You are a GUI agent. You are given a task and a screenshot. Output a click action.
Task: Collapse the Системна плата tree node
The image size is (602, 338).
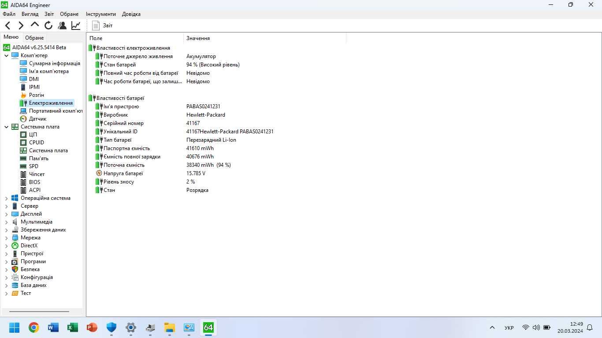[7, 127]
